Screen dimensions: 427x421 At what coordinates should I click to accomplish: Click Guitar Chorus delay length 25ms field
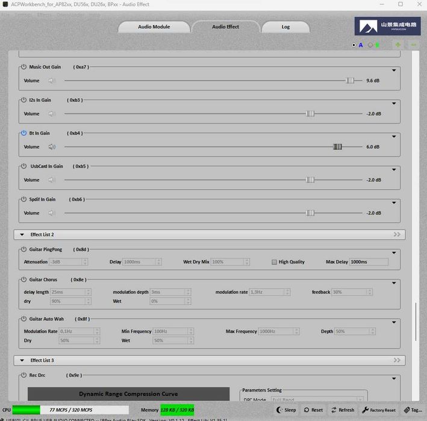pyautogui.click(x=70, y=292)
